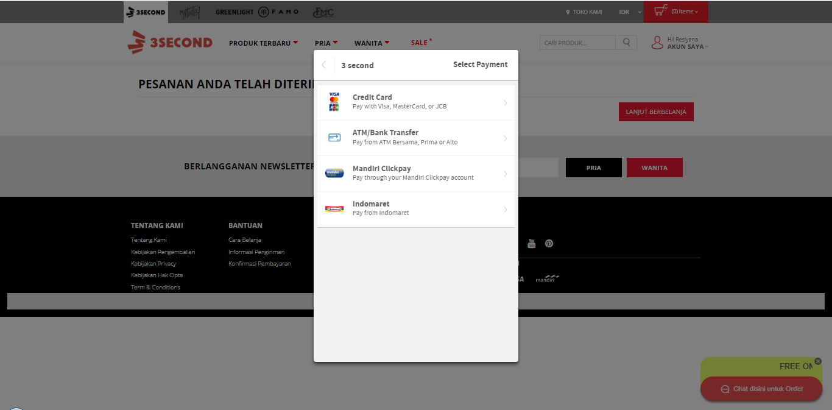Open the FAMO brand logo
This screenshot has width=832, height=410.
pyautogui.click(x=278, y=12)
